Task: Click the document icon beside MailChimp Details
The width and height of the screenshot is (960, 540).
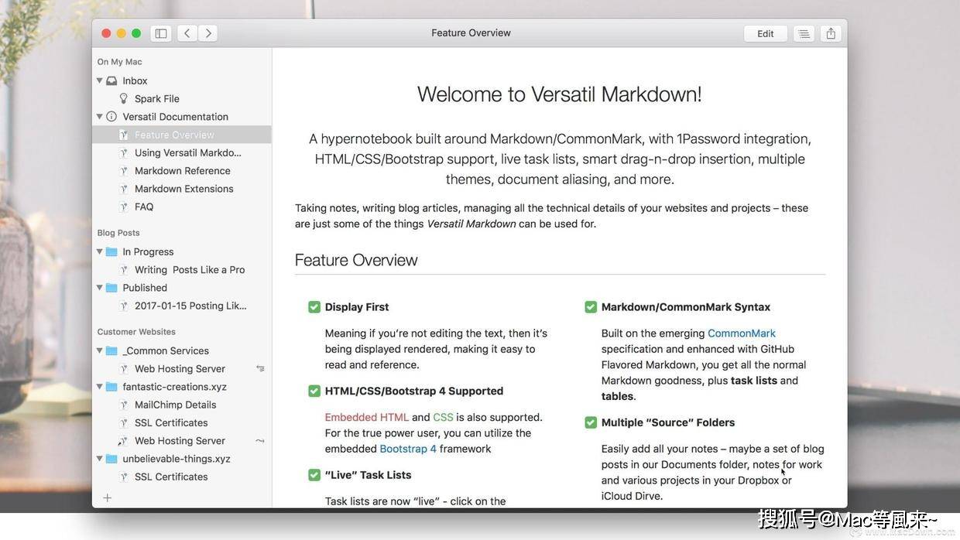Action: 123,405
